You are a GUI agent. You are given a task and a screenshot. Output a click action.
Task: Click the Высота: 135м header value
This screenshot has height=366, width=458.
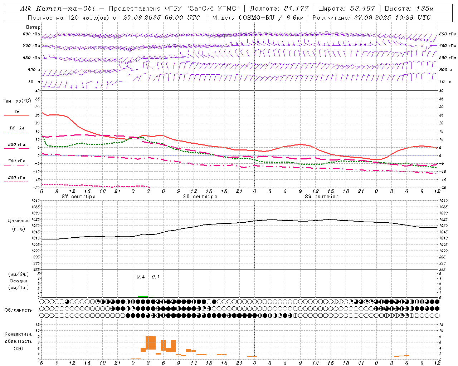point(409,9)
